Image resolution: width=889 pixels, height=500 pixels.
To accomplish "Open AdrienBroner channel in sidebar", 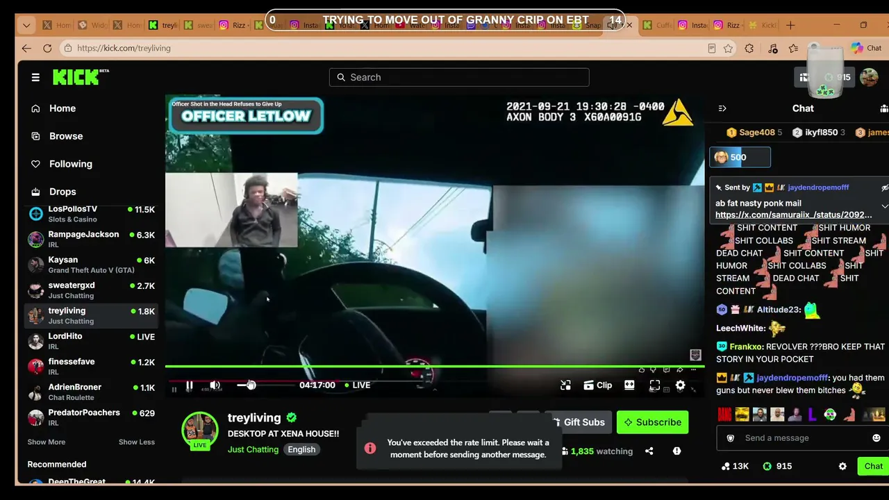I will click(92, 392).
